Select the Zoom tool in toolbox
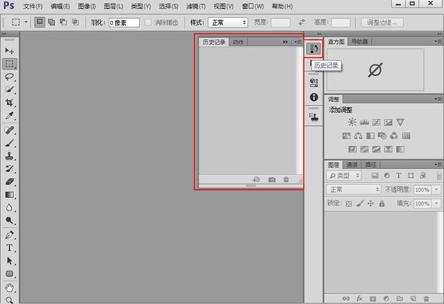Screen dimensions: 444x304 coord(9,300)
